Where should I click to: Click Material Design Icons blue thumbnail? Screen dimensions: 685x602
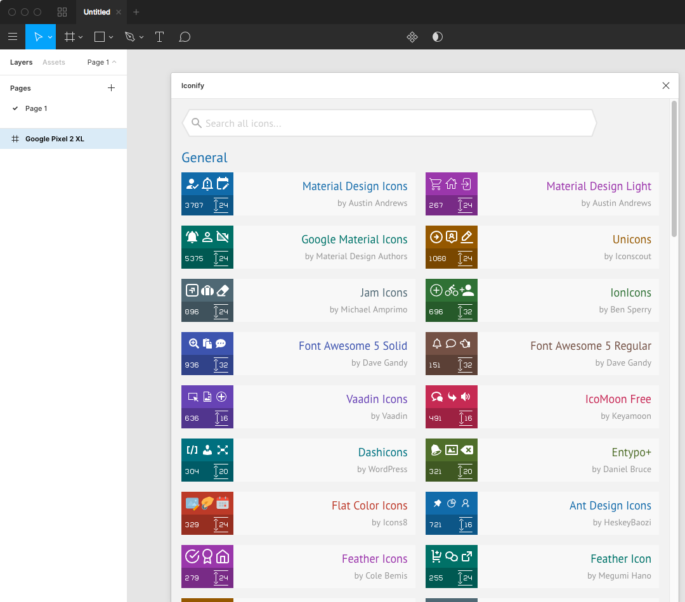click(207, 194)
